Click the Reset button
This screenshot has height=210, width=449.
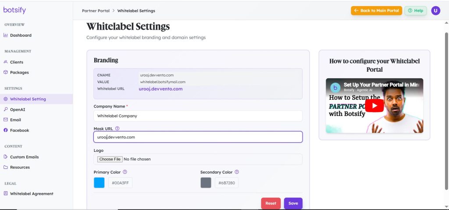(x=271, y=203)
